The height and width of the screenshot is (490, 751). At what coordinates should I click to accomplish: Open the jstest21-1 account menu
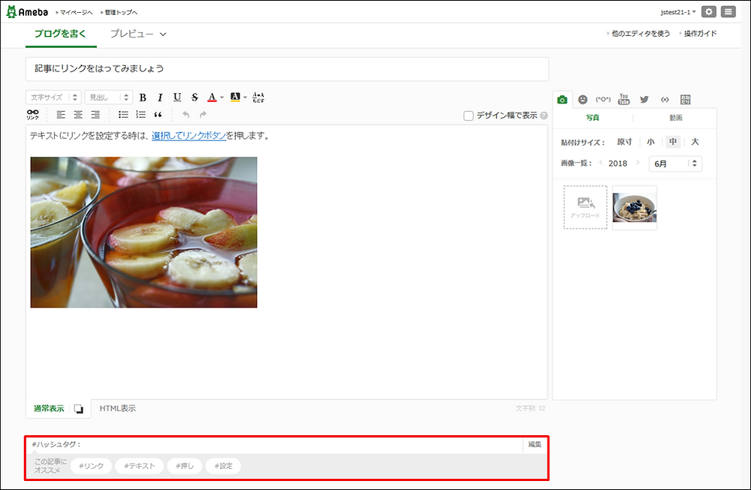[678, 12]
